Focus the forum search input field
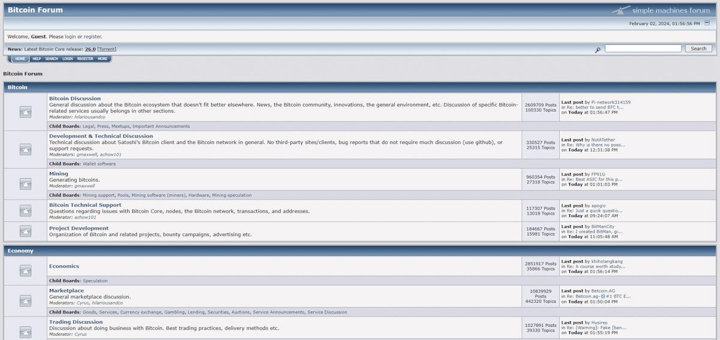 pyautogui.click(x=643, y=49)
